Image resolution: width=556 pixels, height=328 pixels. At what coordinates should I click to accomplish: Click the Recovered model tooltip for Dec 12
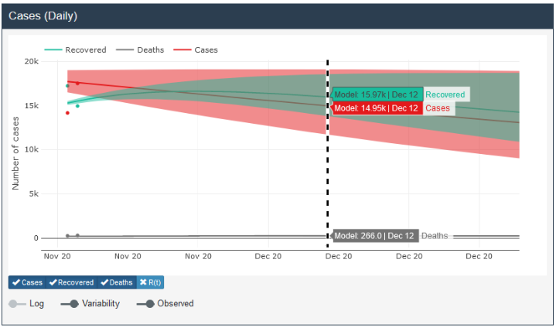tap(377, 94)
